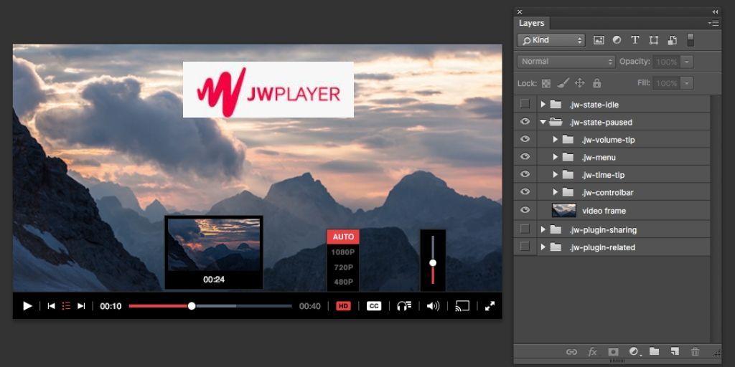Click the video frame layer thumbnail
The height and width of the screenshot is (367, 735).
click(x=564, y=210)
